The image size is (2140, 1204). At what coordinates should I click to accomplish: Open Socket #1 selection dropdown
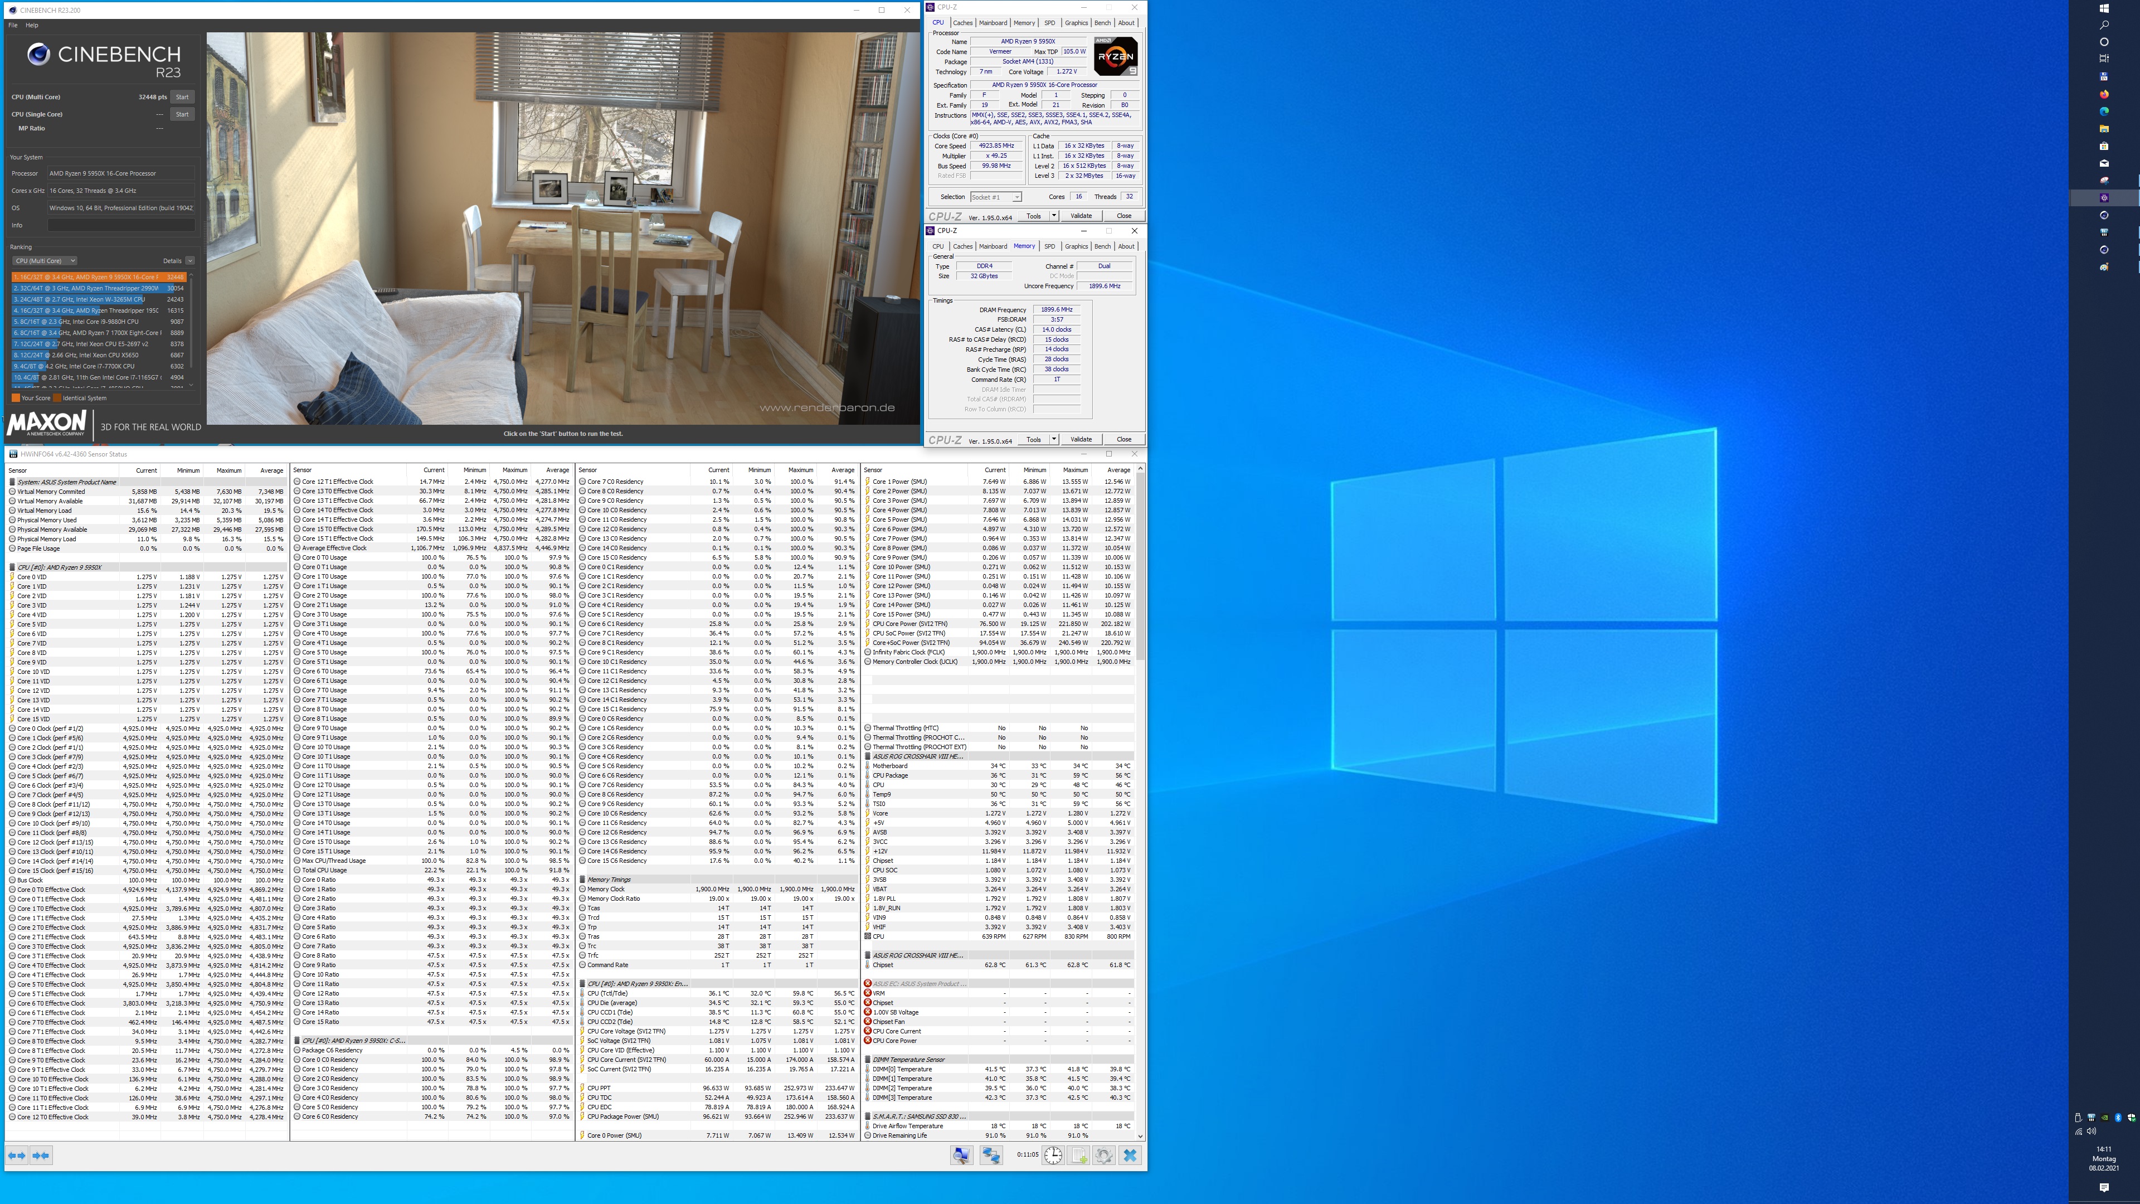pos(995,197)
